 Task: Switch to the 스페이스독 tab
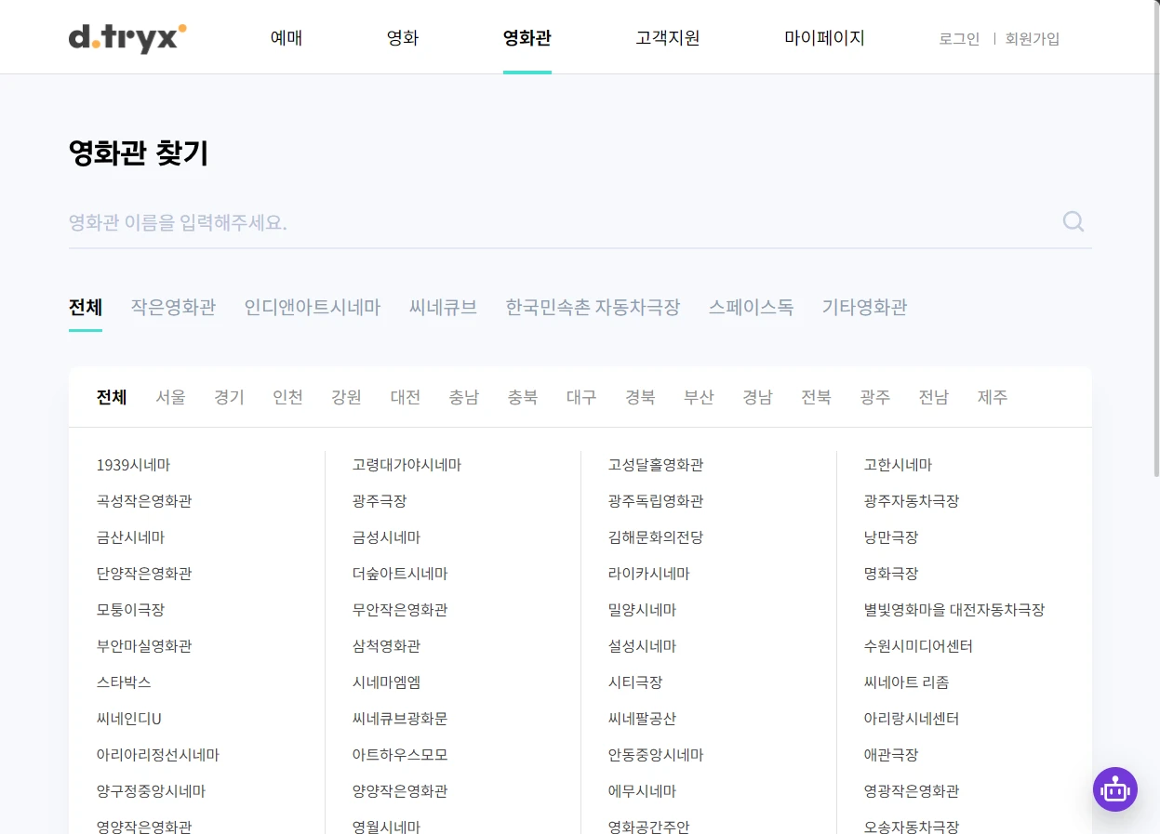tap(751, 307)
